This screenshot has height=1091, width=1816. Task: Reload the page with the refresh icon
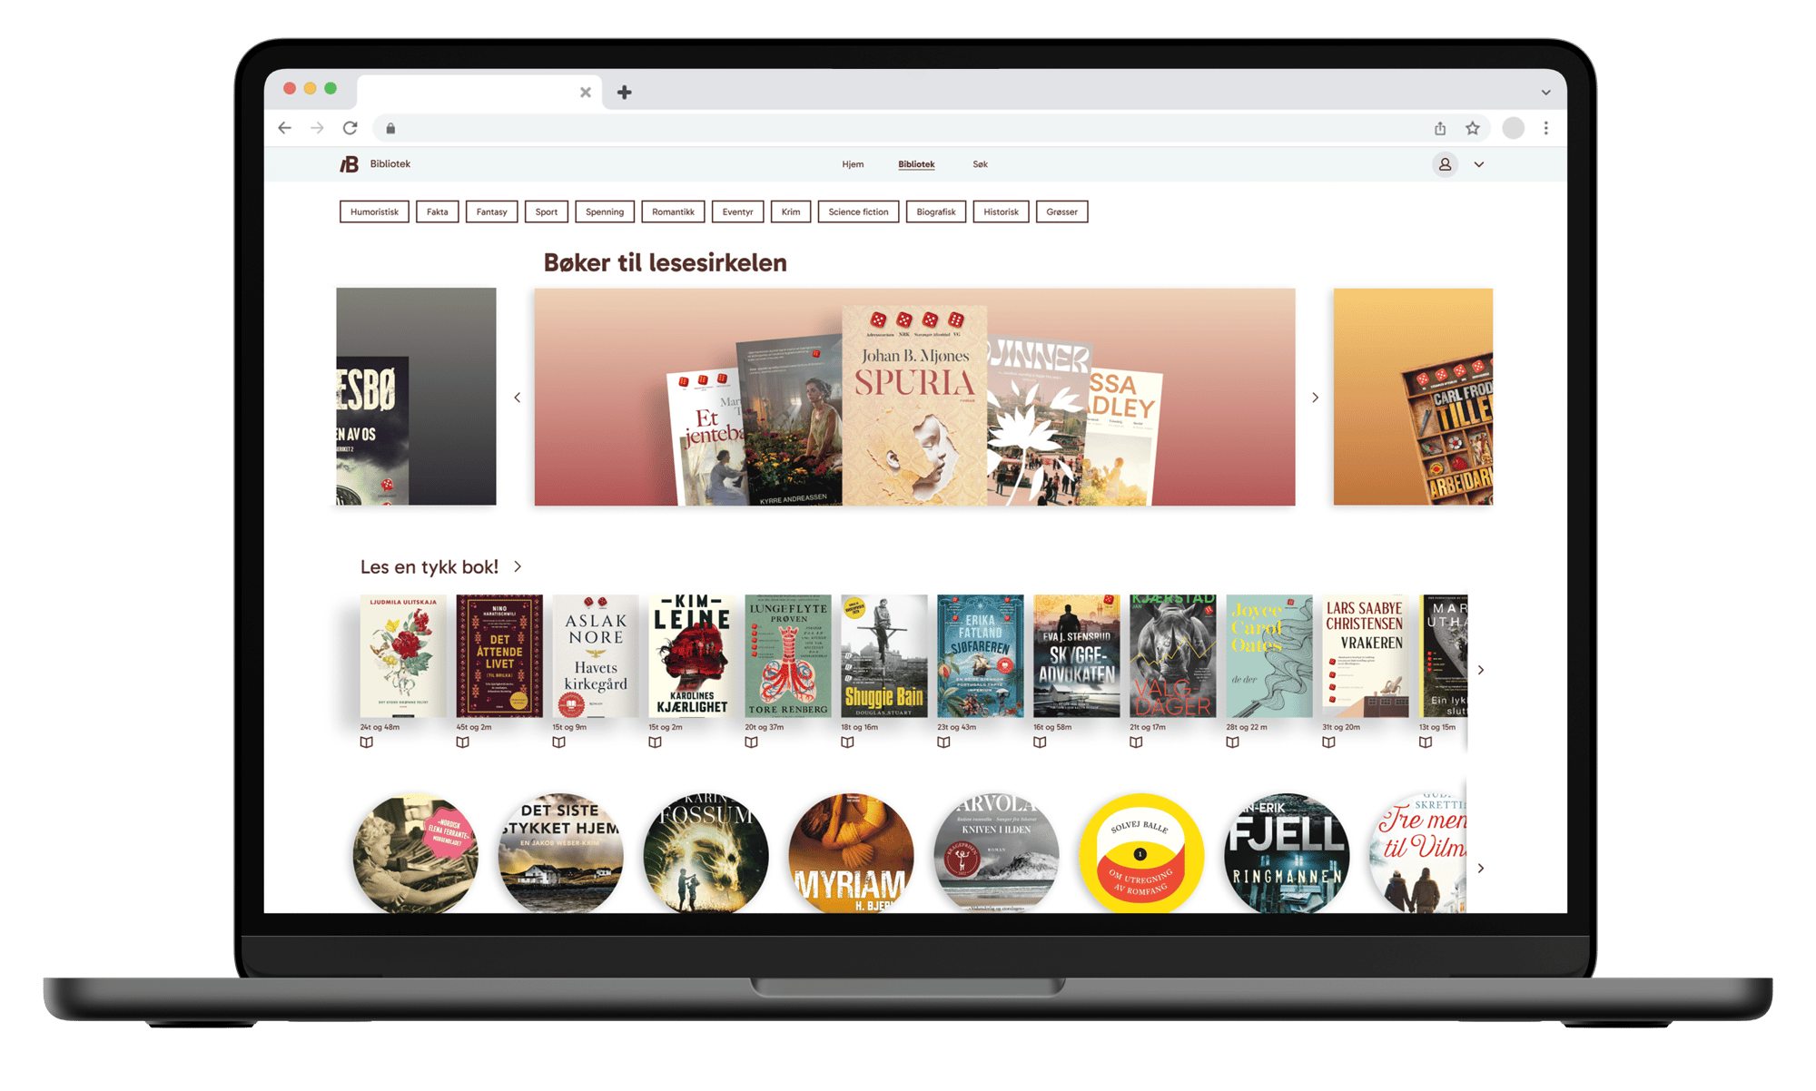click(350, 128)
